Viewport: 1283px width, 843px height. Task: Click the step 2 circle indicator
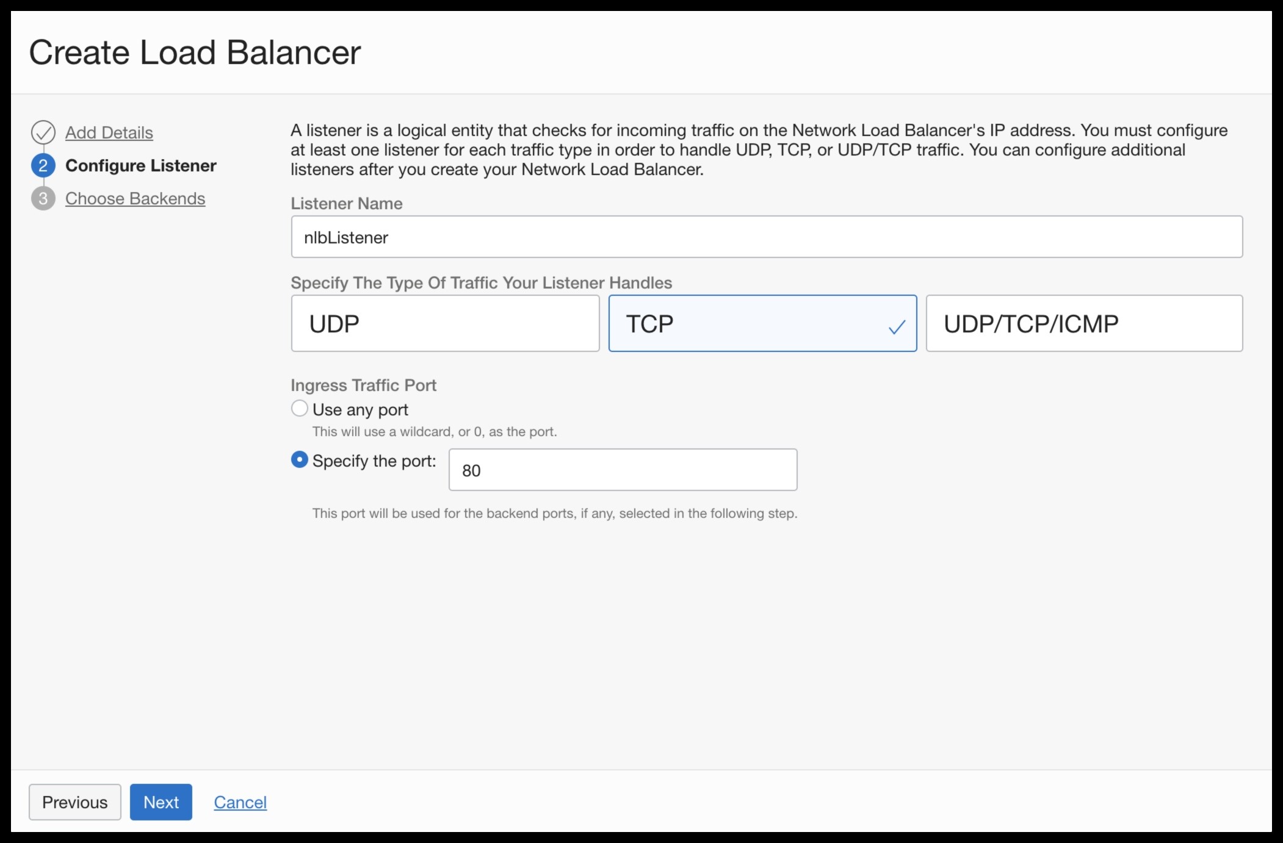43,165
